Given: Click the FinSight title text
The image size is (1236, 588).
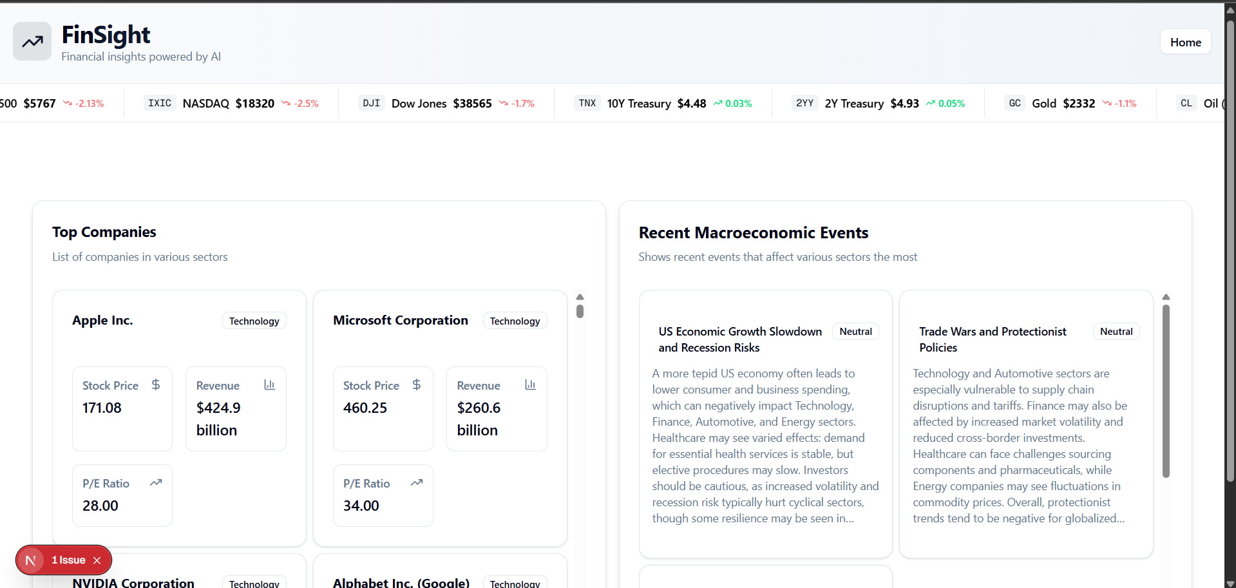Looking at the screenshot, I should point(106,35).
